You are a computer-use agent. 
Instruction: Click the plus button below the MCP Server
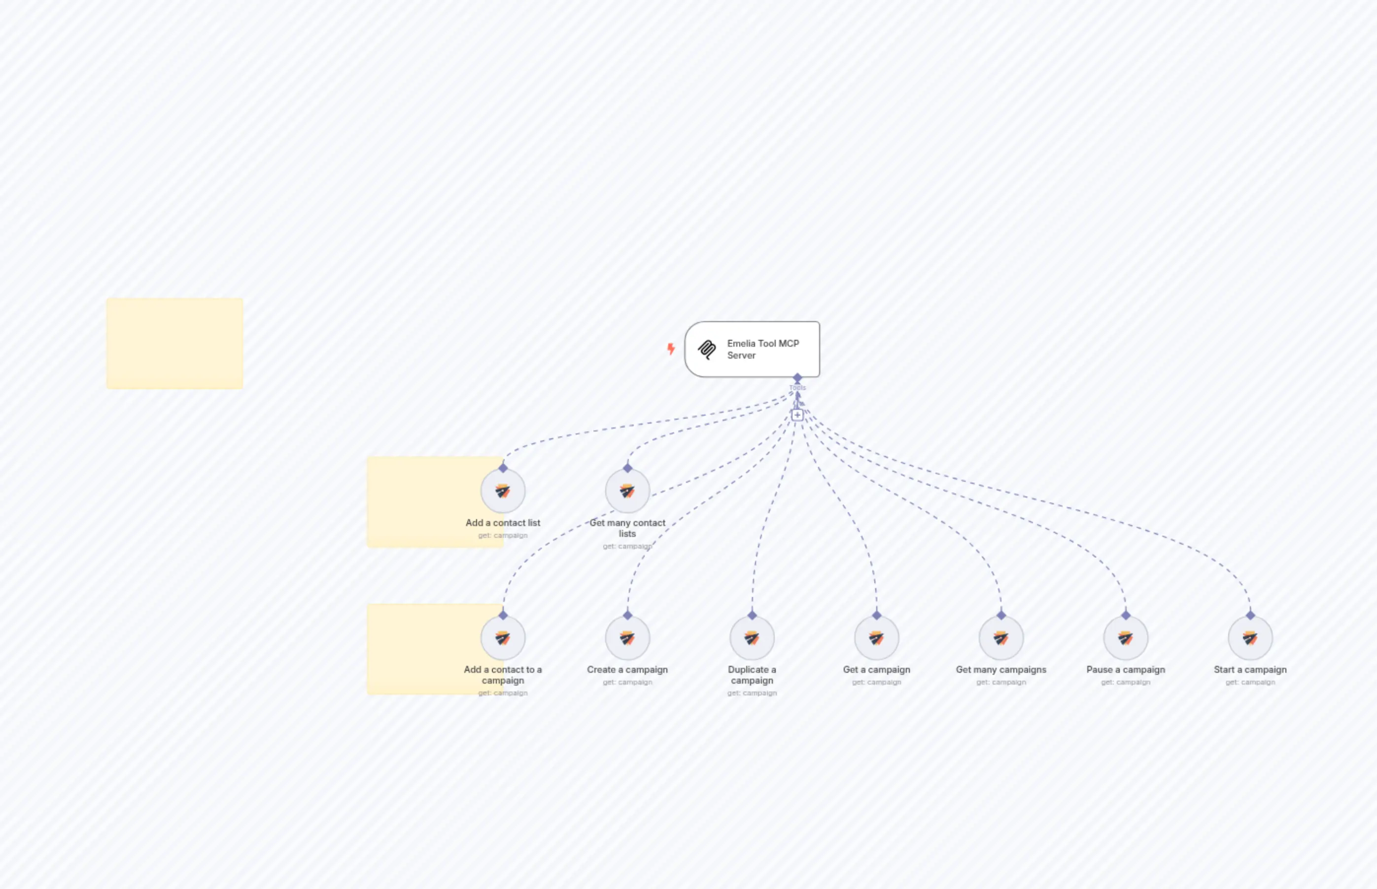pyautogui.click(x=798, y=415)
